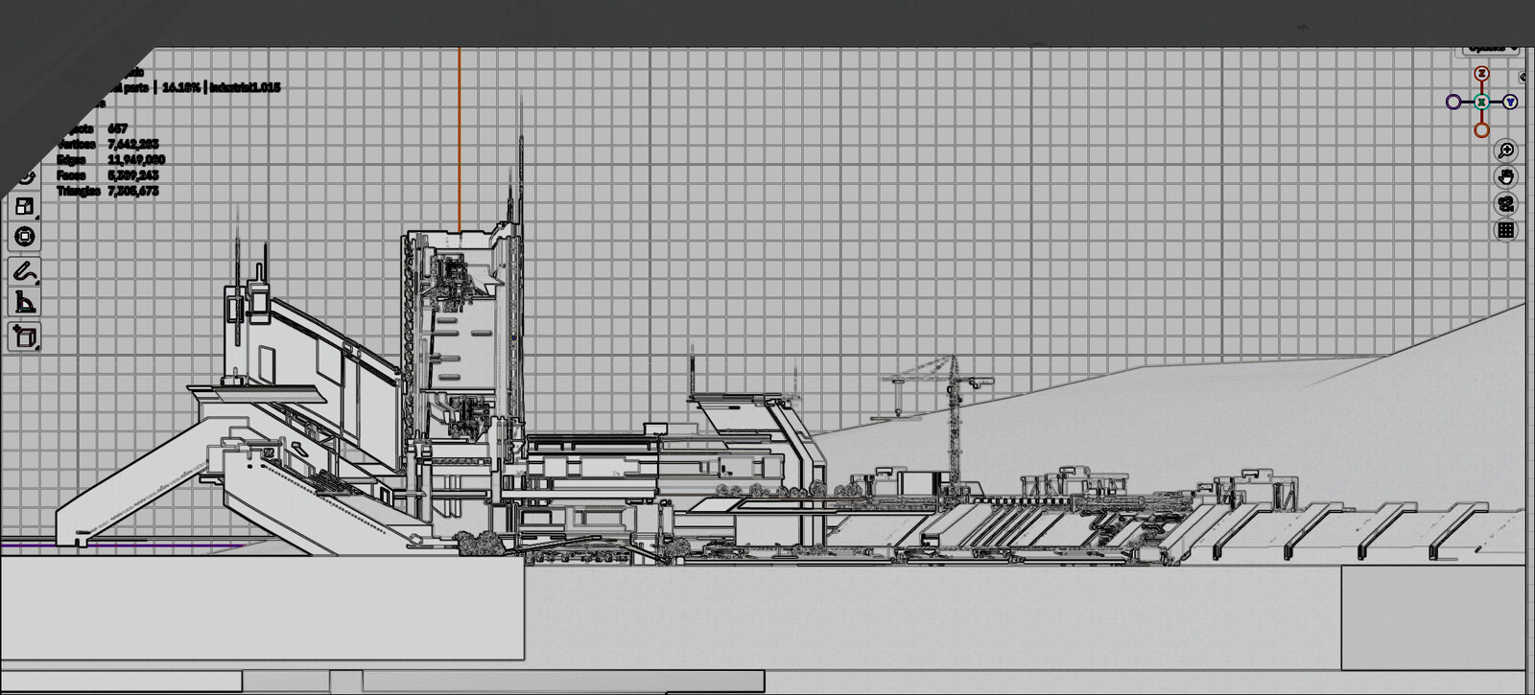
Task: Select the Add Cube tool
Action: pyautogui.click(x=25, y=336)
